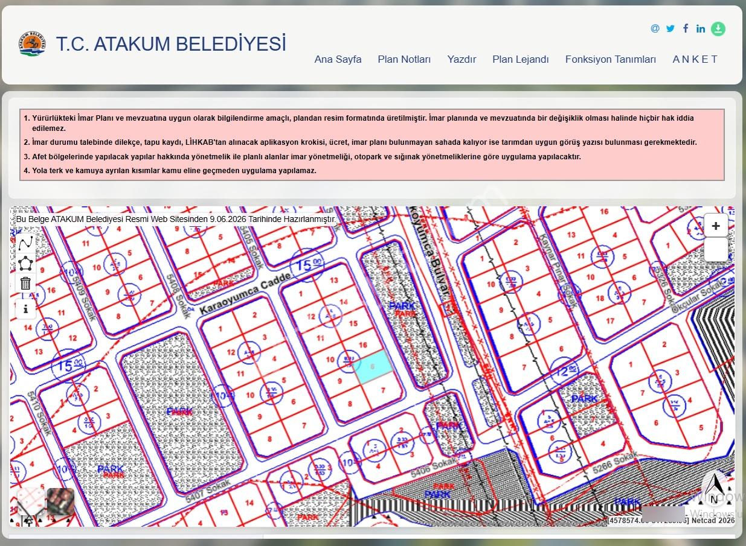The width and height of the screenshot is (746, 546).
Task: Open Plan Lejandı
Action: click(x=521, y=59)
